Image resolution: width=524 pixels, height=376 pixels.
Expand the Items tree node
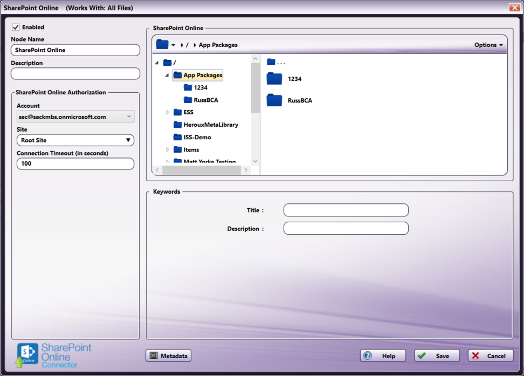click(x=168, y=149)
